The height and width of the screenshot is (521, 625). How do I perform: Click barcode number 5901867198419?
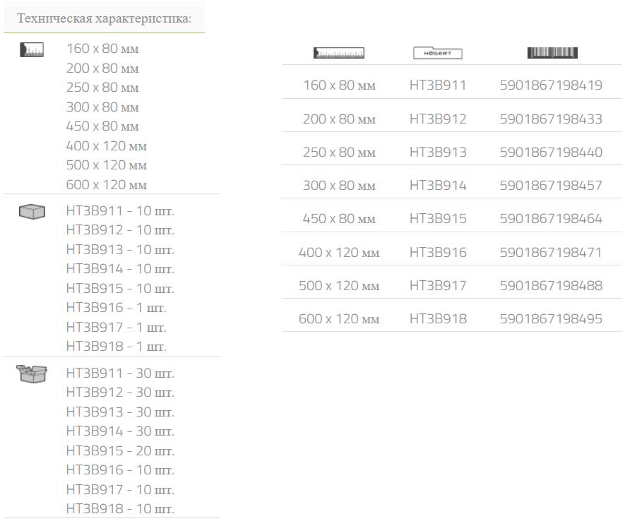(x=550, y=85)
